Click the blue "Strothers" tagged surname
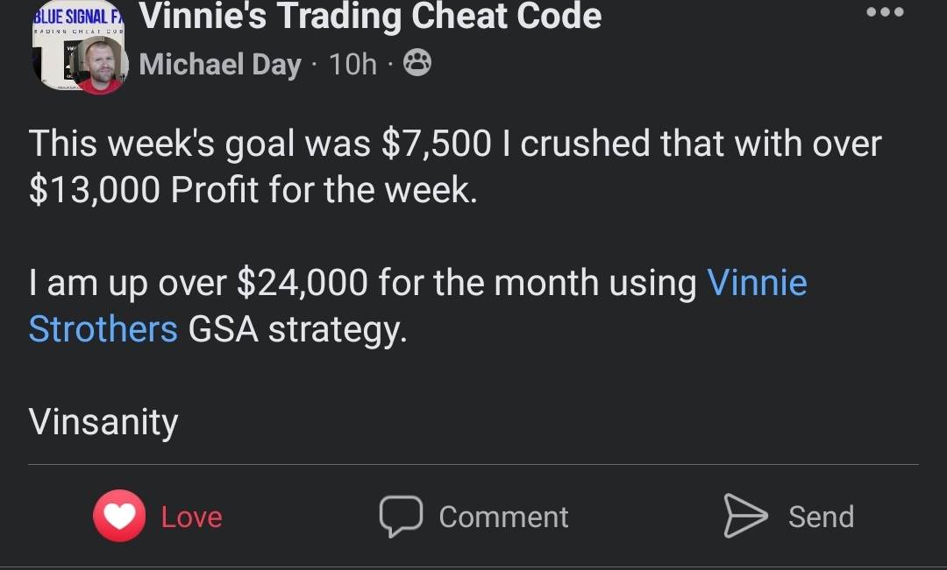Viewport: 947px width, 570px height. tap(103, 329)
